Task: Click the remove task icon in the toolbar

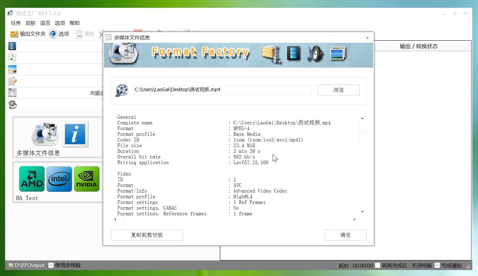Action: point(79,34)
